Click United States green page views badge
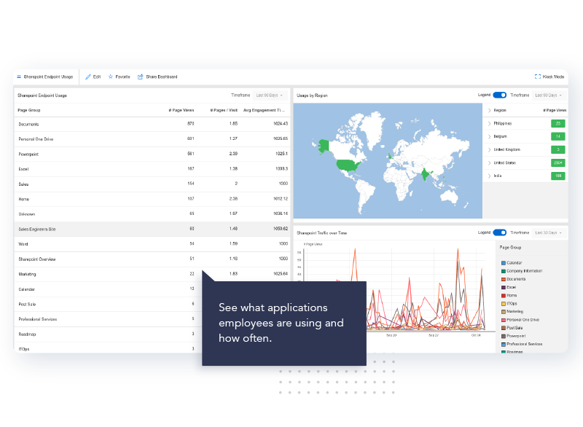583x427 pixels. pyautogui.click(x=557, y=162)
